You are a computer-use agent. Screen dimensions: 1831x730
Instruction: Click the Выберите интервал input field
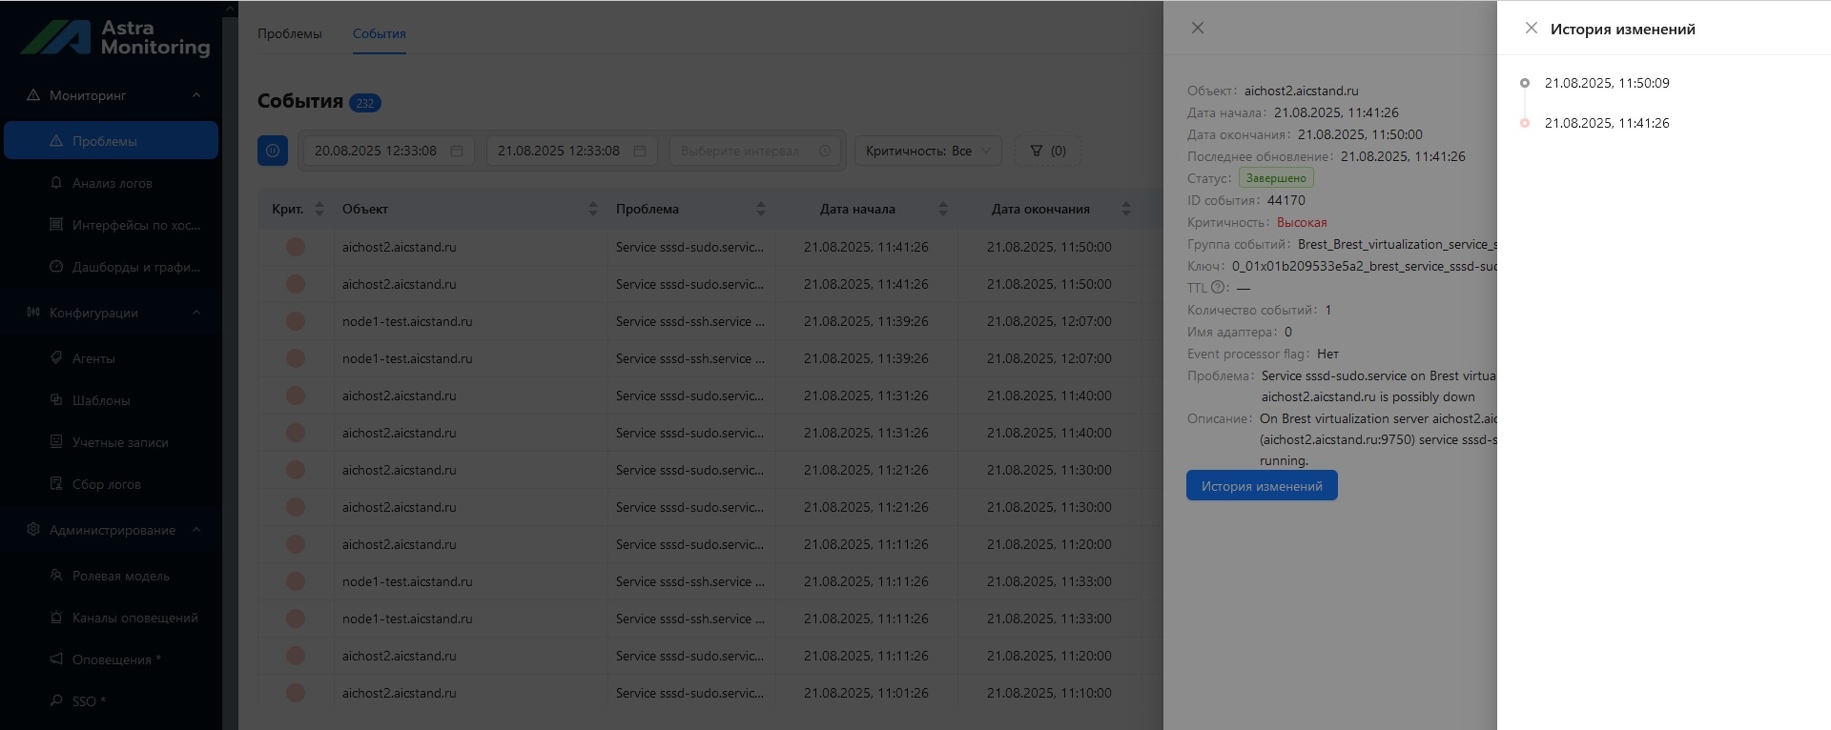coord(755,151)
